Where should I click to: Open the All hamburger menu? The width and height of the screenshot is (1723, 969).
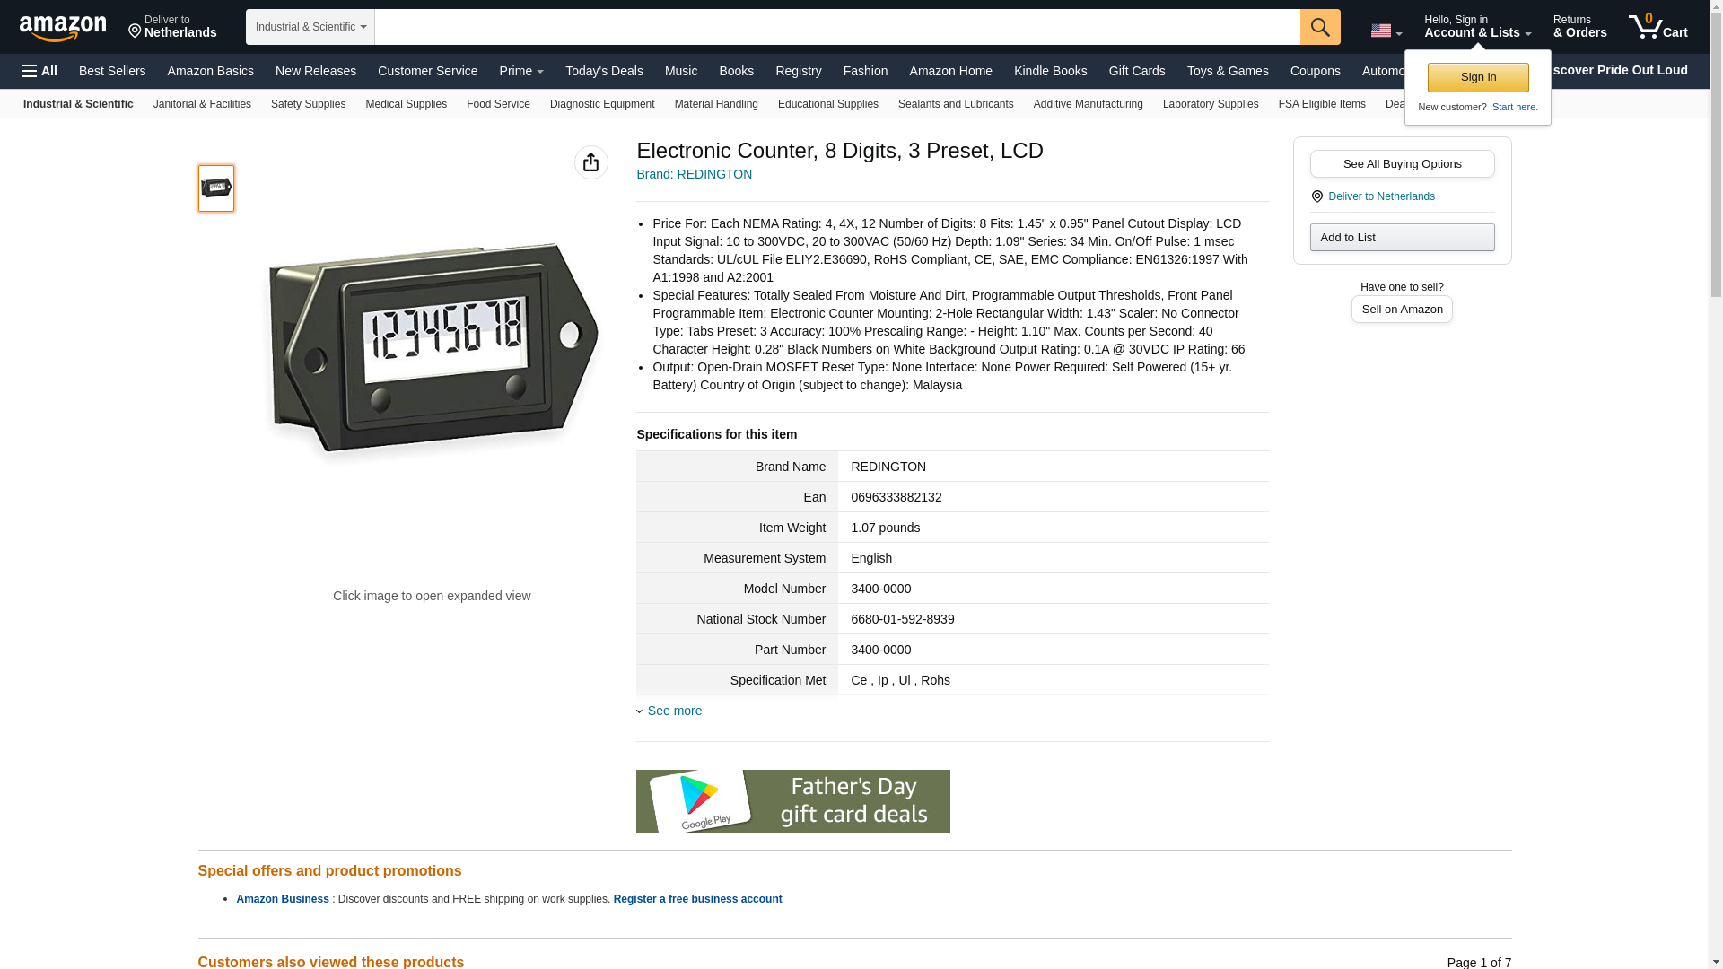tap(39, 71)
